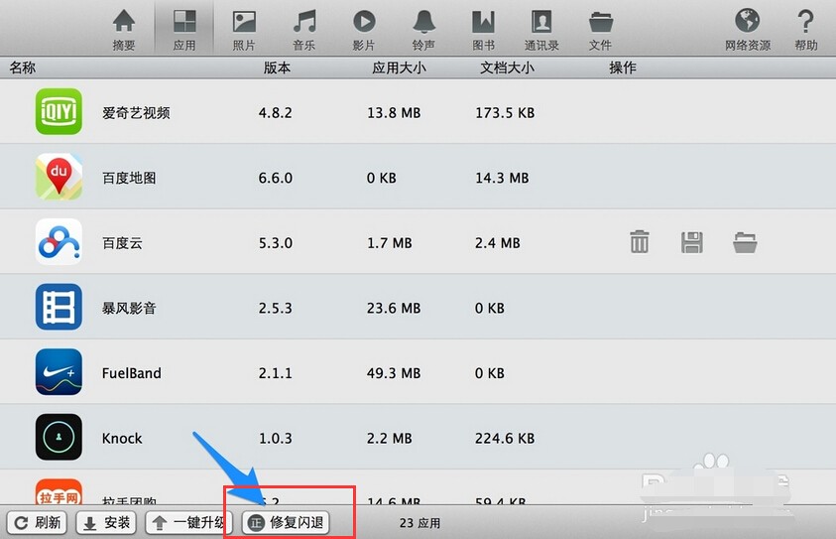Select the 拉手网 app icon
836x539 pixels.
(x=59, y=491)
